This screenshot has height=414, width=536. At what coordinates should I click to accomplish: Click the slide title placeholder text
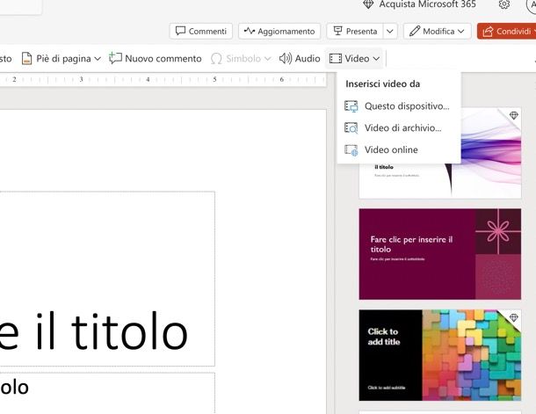click(94, 331)
